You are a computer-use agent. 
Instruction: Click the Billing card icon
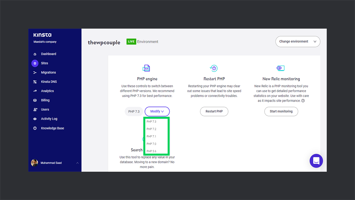tap(35, 100)
